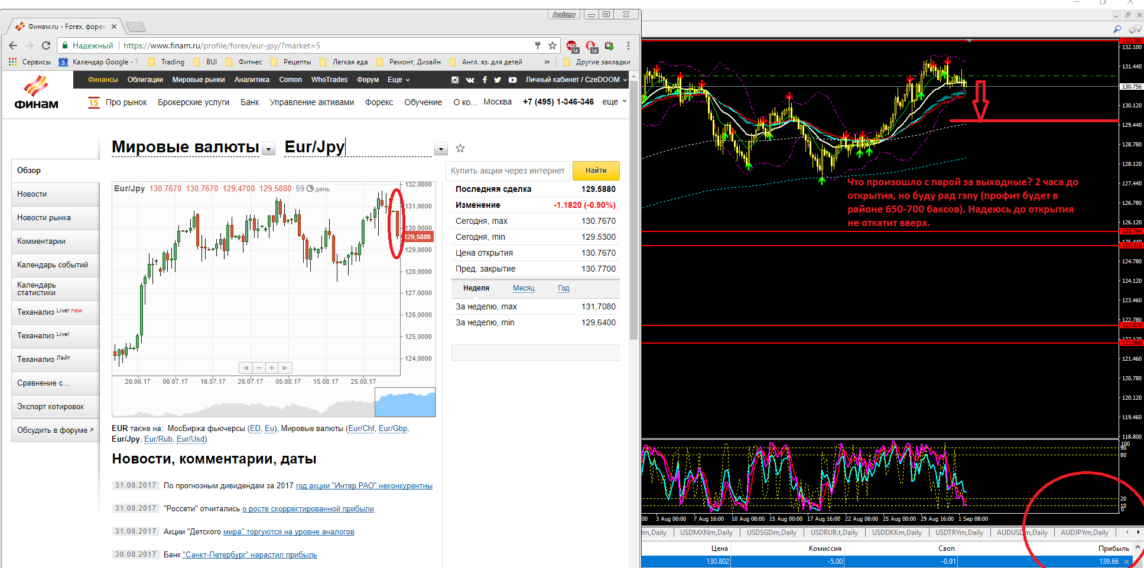Open the red hand ad-blocker extension
Image resolution: width=1144 pixels, height=568 pixels.
pos(591,46)
